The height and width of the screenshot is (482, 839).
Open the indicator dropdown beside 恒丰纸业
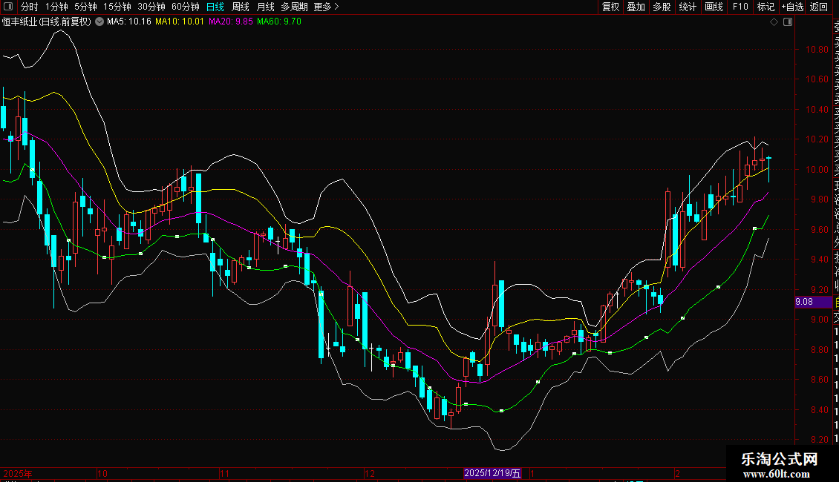[x=99, y=22]
